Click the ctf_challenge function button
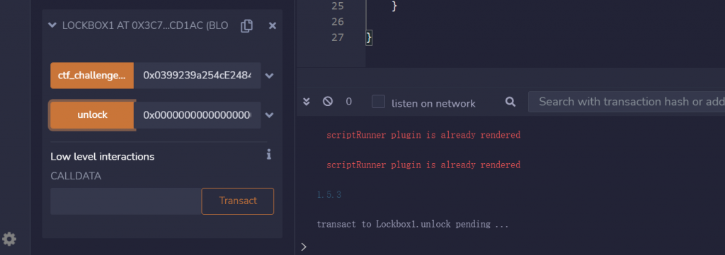This screenshot has width=725, height=255. pos(92,76)
